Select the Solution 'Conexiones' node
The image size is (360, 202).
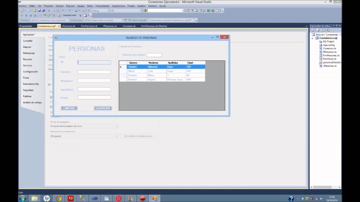click(327, 35)
